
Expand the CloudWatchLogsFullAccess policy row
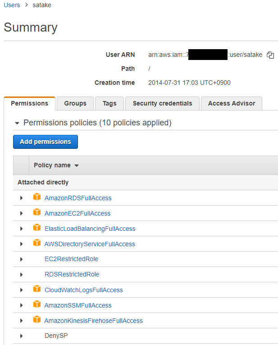(21, 290)
